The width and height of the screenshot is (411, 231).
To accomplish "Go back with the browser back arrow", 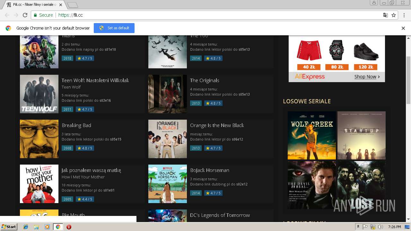I will [7, 15].
